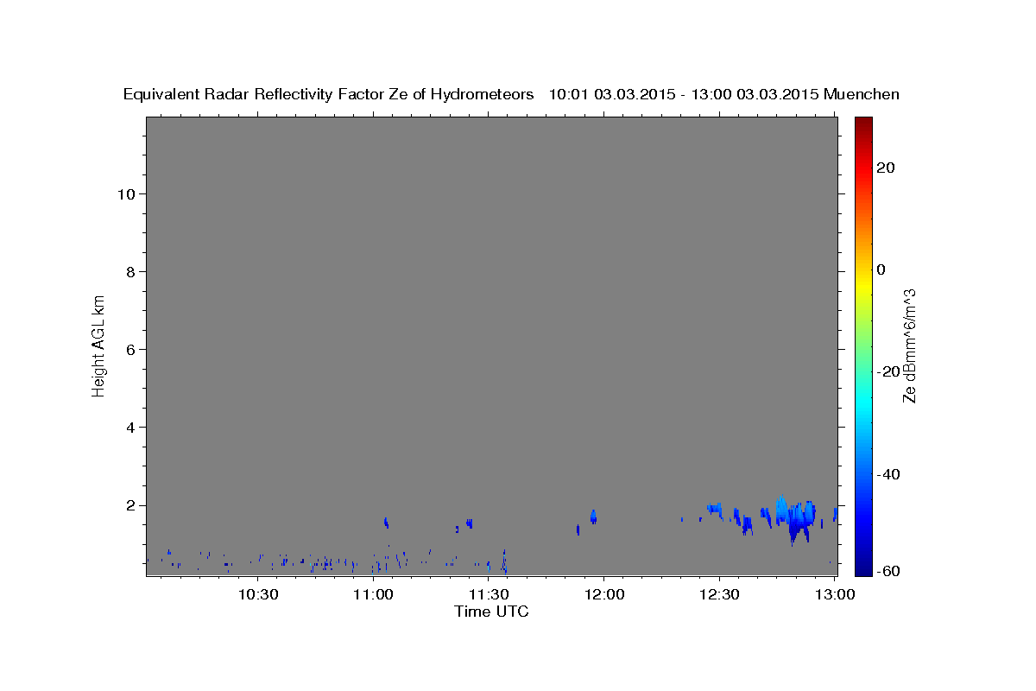Click the colorbar value '-20'
1036x691 pixels.
click(x=888, y=372)
